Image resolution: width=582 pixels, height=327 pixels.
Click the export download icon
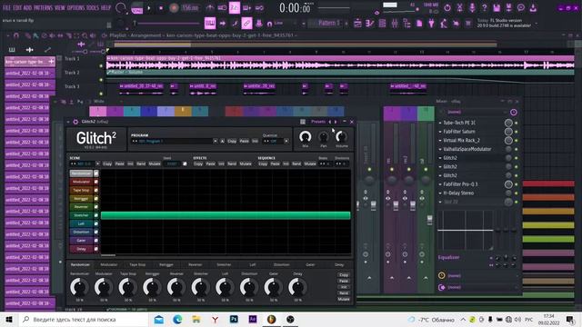[x=533, y=8]
